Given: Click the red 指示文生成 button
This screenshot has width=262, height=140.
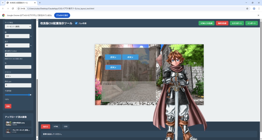Looking at the screenshot, I should 222,23.
